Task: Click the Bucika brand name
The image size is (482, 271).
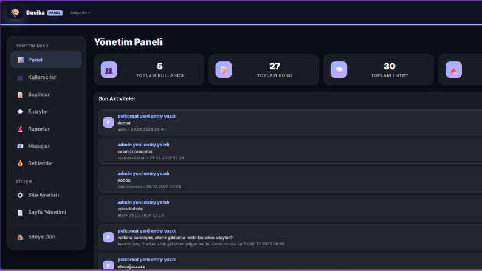Action: [x=35, y=13]
